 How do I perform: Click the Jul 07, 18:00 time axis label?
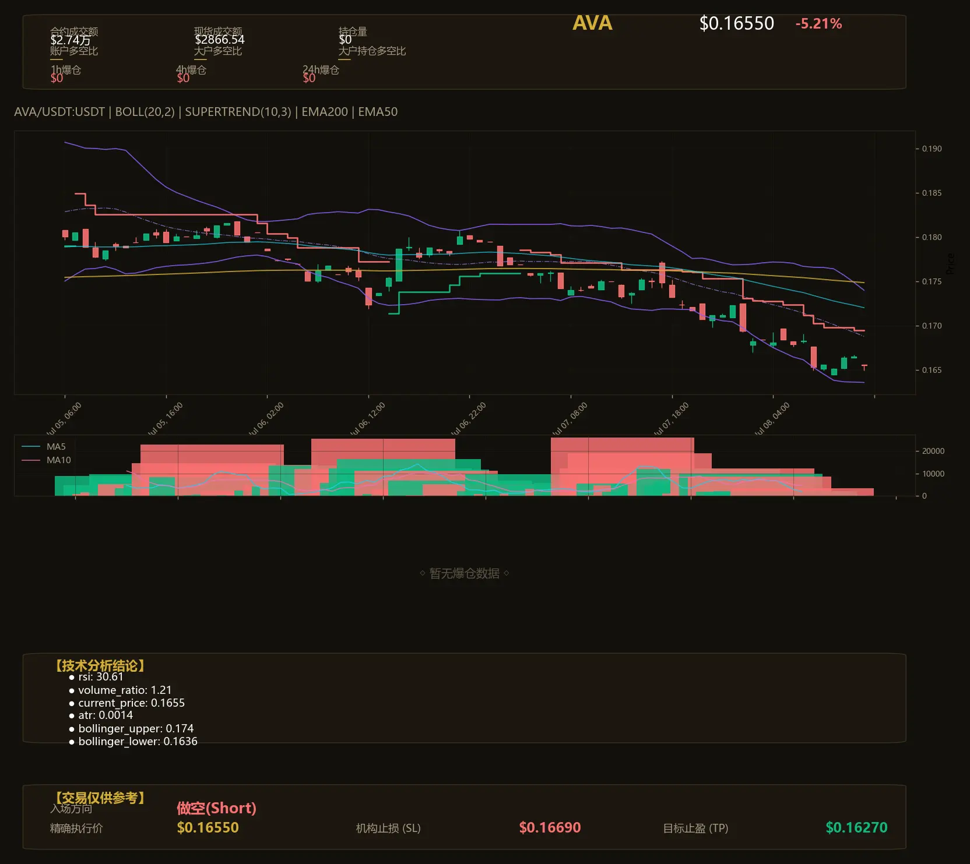click(x=672, y=419)
